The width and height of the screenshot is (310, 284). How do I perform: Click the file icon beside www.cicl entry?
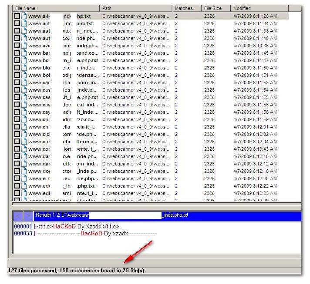pyautogui.click(x=25, y=134)
